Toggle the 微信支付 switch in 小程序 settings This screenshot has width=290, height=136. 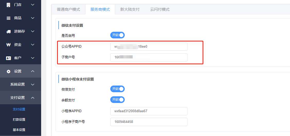(117, 89)
